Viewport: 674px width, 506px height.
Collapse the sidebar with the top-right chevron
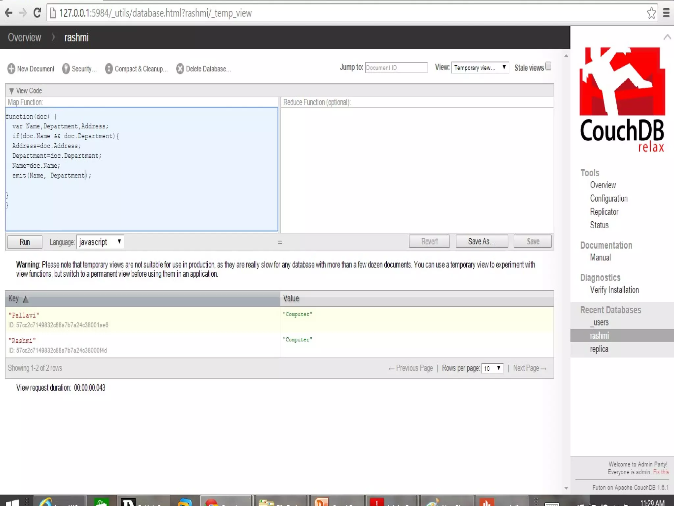pos(667,37)
